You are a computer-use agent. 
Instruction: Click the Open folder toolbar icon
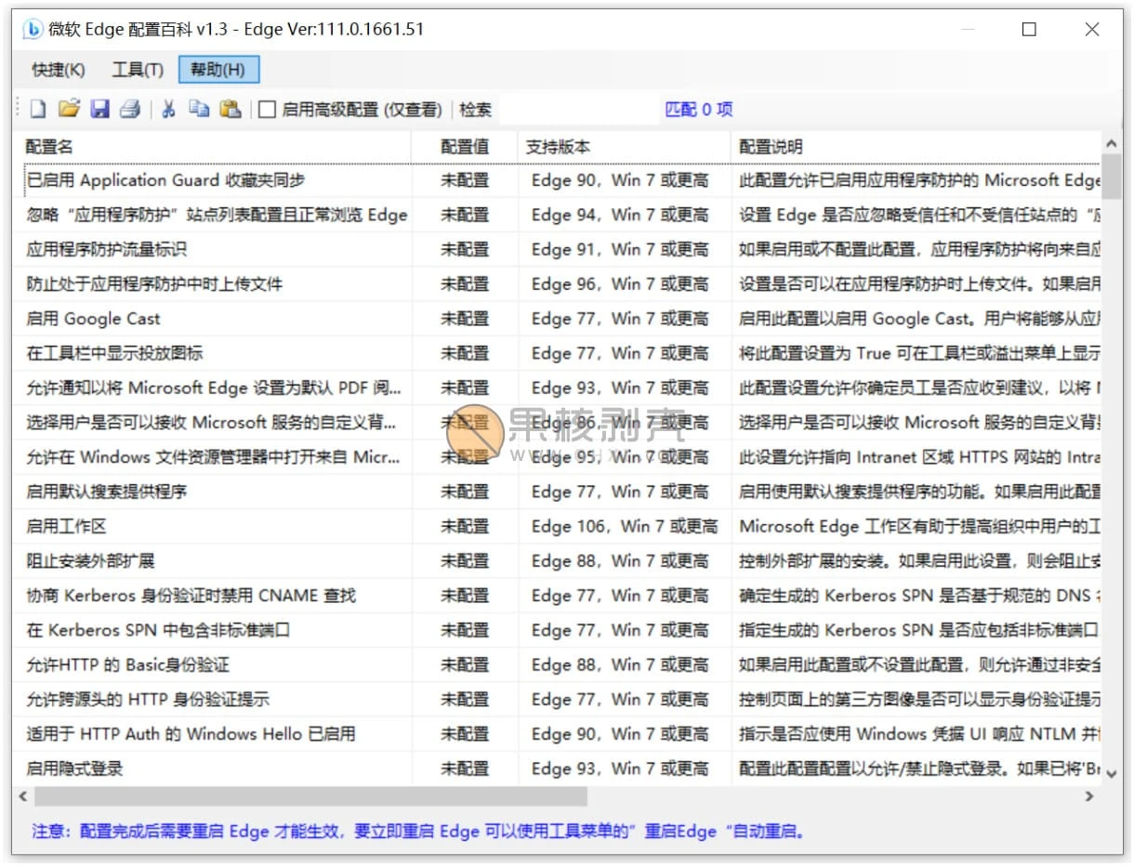point(69,110)
